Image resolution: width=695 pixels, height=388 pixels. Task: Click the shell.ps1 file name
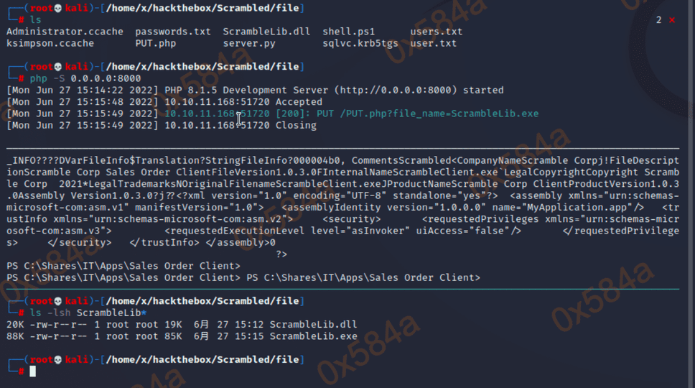pyautogui.click(x=348, y=32)
